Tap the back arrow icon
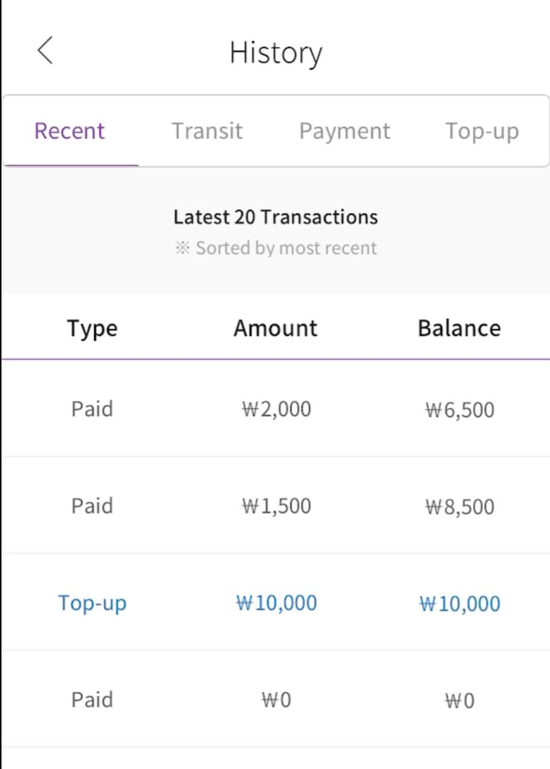 click(x=45, y=50)
